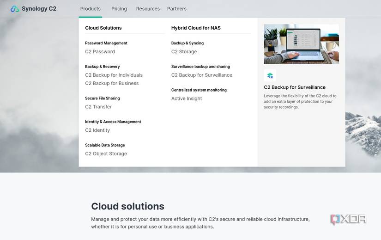The height and width of the screenshot is (240, 381).
Task: Open the Products menu
Action: (91, 9)
